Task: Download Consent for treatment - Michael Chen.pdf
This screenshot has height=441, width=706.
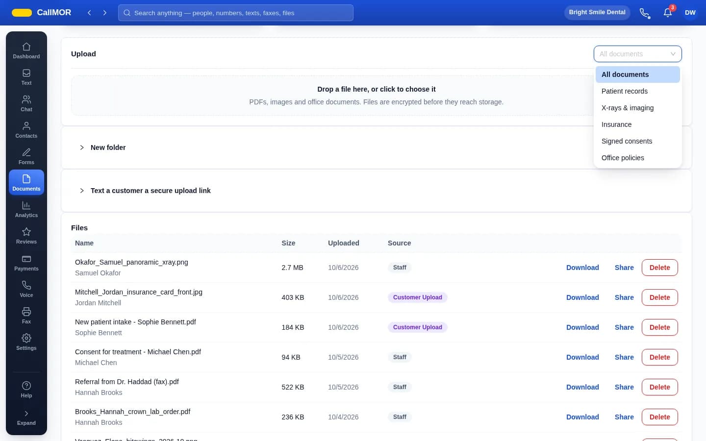Action: (x=582, y=357)
